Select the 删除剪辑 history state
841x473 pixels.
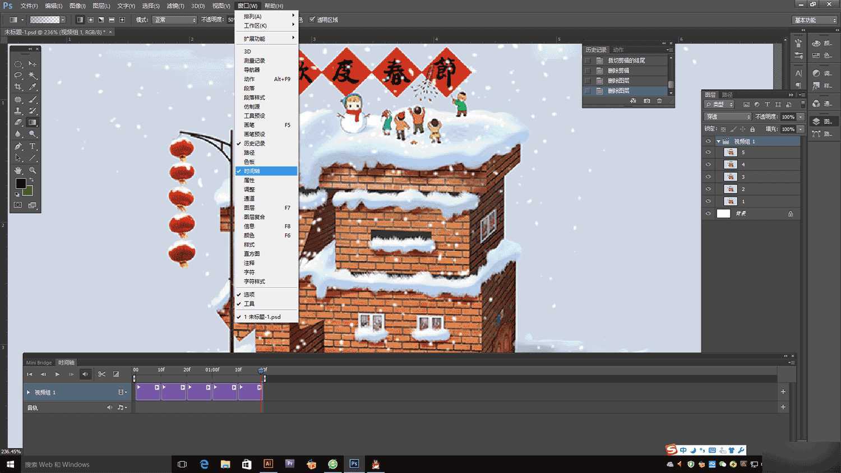pyautogui.click(x=618, y=71)
